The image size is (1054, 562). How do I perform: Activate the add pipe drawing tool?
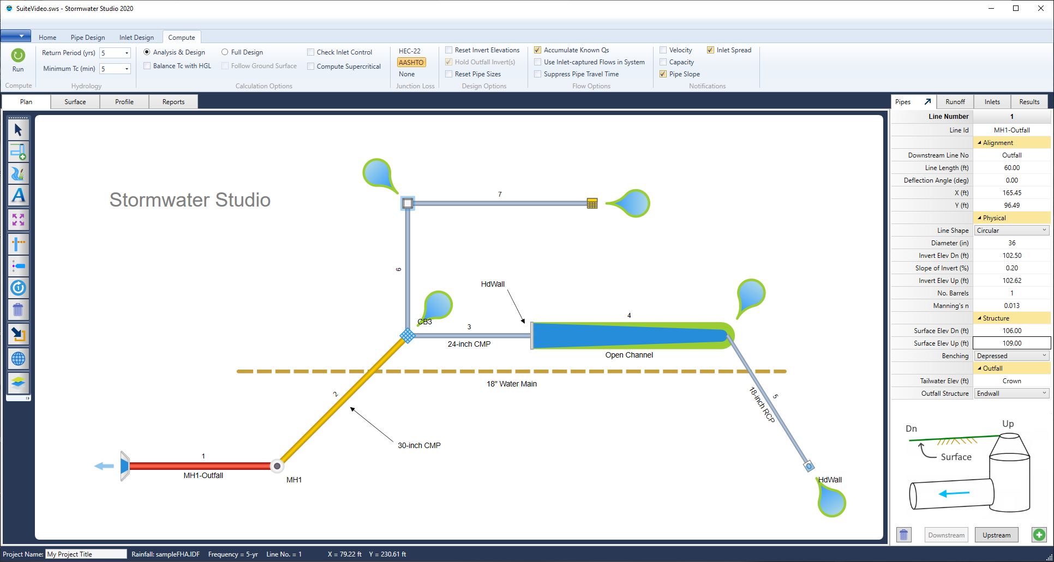click(x=18, y=152)
